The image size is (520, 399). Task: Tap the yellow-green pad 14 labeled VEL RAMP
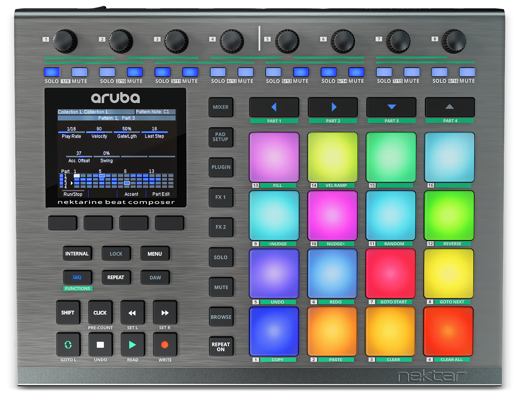[333, 157]
